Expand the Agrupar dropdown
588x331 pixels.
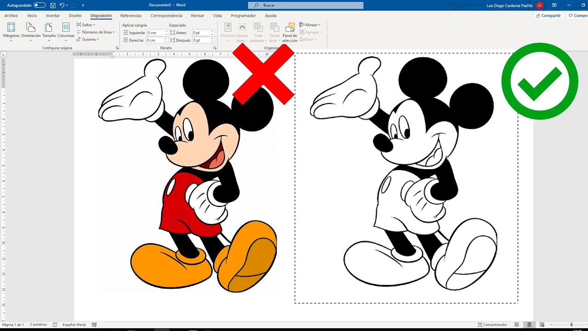click(x=311, y=32)
